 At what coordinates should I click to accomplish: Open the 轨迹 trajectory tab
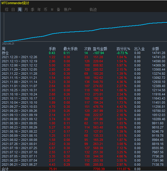coord(93,9)
